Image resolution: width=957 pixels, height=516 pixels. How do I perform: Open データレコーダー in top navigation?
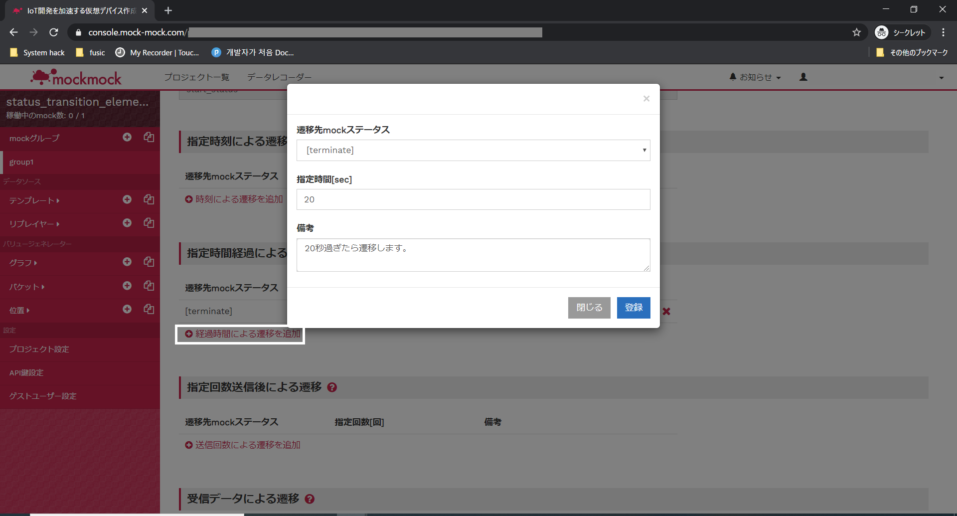[x=279, y=77]
